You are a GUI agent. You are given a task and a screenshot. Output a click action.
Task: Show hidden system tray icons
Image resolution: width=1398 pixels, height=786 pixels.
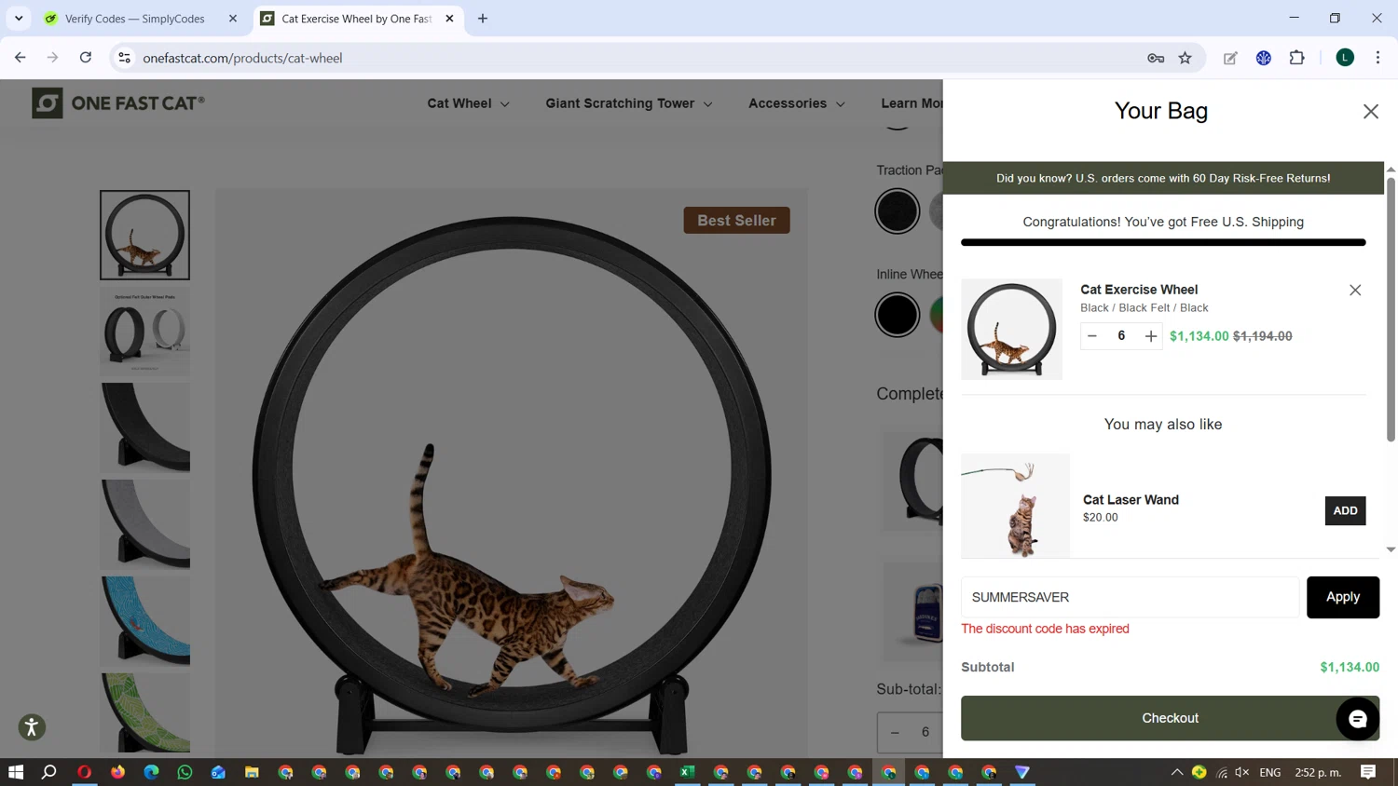pyautogui.click(x=1177, y=772)
